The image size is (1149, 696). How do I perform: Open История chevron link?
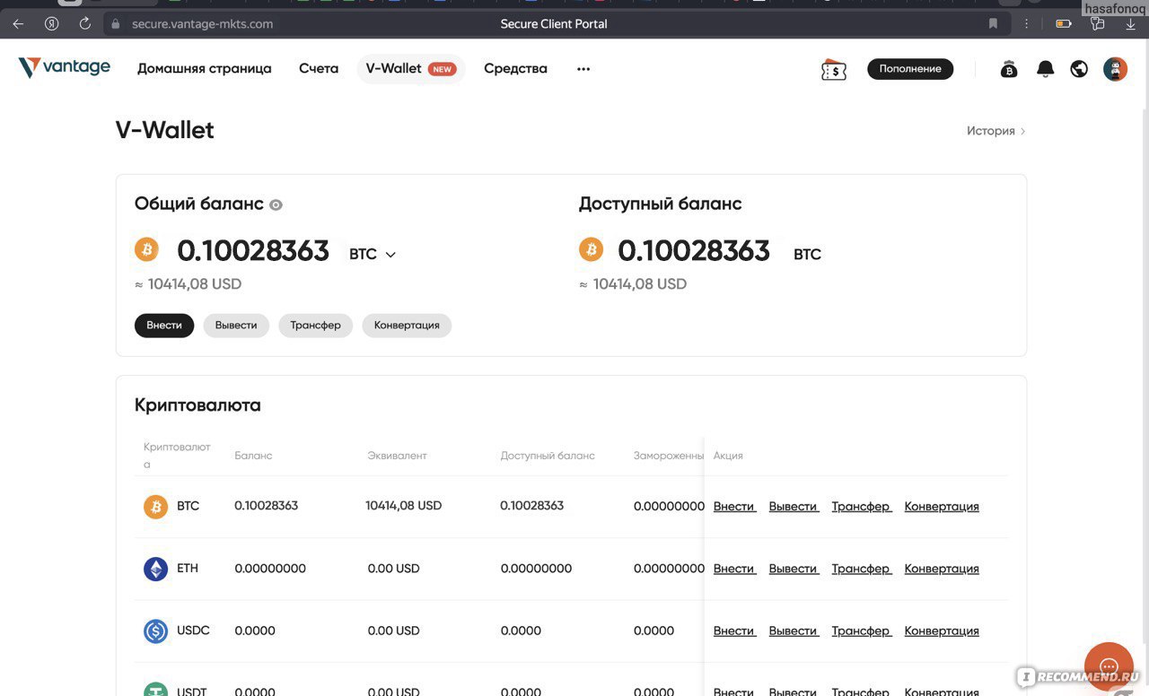996,131
